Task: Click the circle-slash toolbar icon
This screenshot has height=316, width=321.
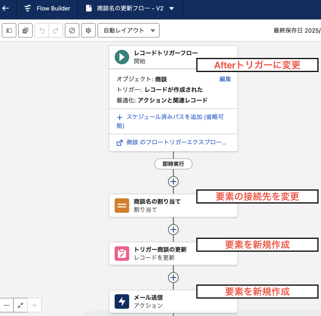Action: pos(72,31)
